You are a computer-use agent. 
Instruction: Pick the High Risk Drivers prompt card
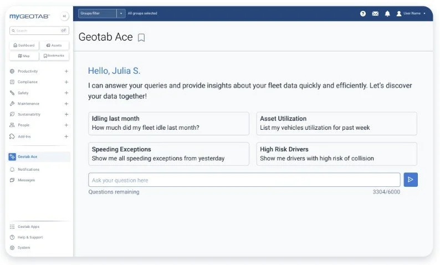336,154
